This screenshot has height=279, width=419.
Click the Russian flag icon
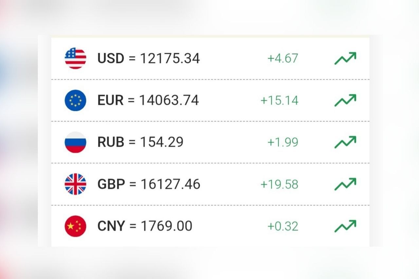pyautogui.click(x=75, y=142)
